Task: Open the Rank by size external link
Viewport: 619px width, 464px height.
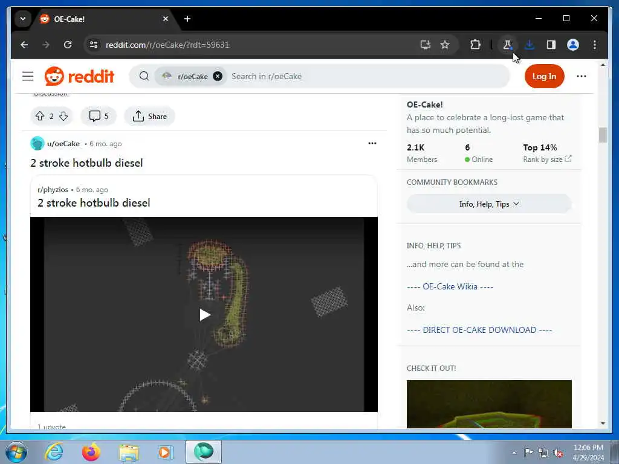Action: (x=546, y=159)
